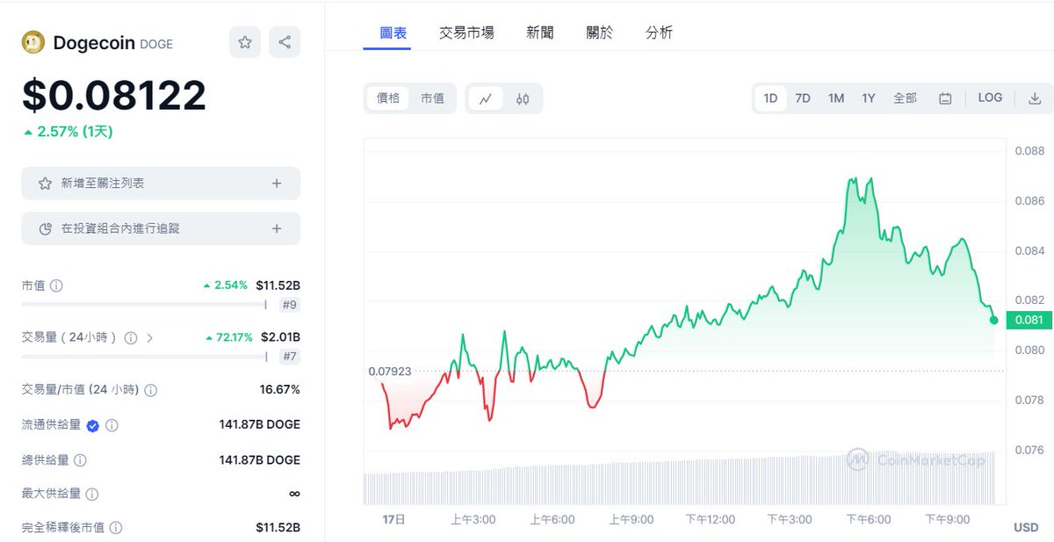Click the #7 volume rank badge

(x=290, y=357)
